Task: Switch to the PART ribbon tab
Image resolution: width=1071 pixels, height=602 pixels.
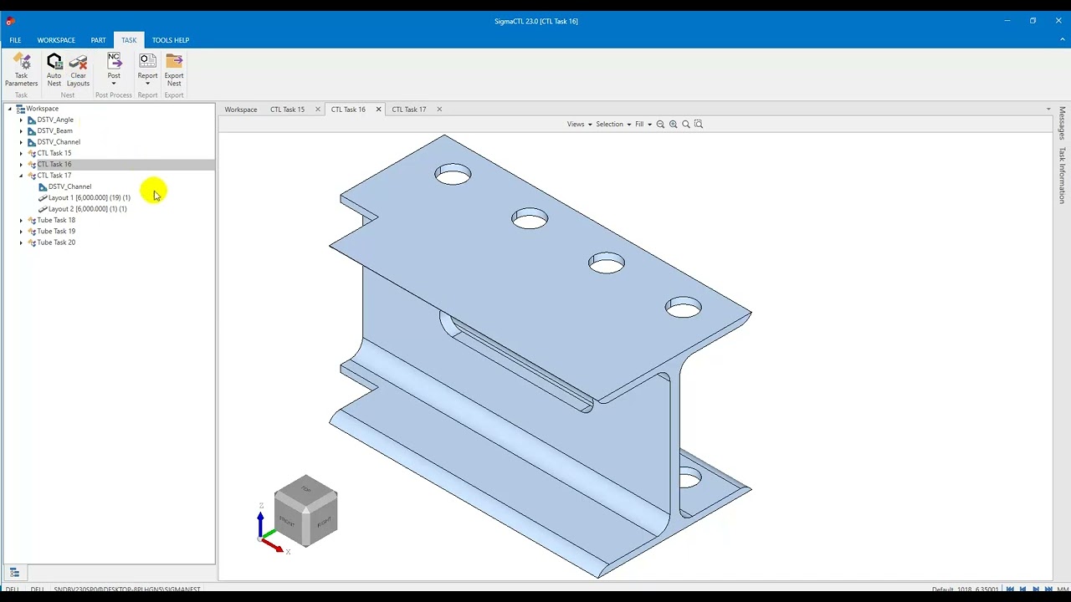Action: click(98, 40)
